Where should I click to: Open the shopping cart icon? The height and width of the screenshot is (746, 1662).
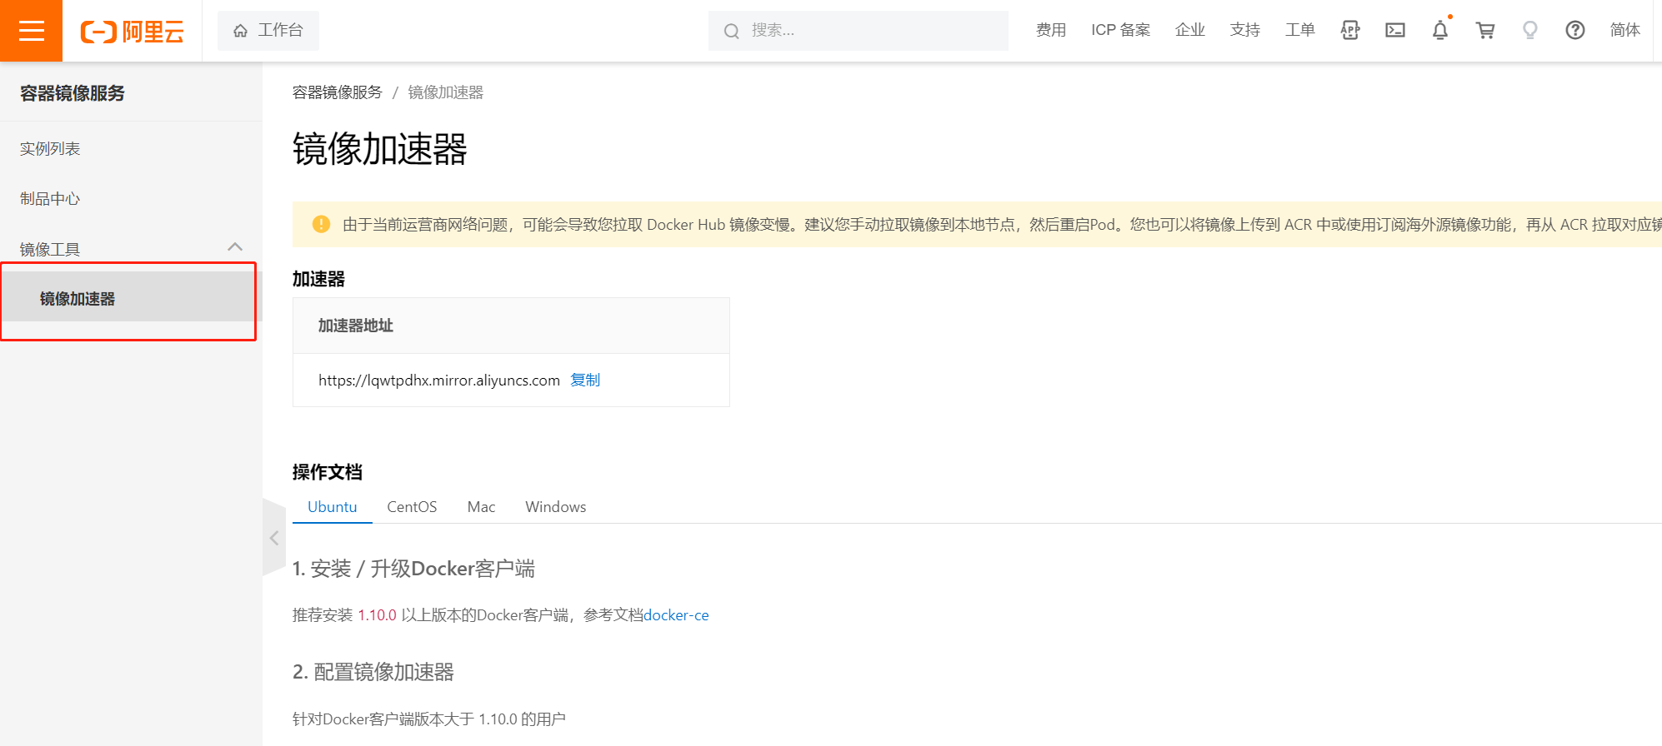(x=1485, y=31)
